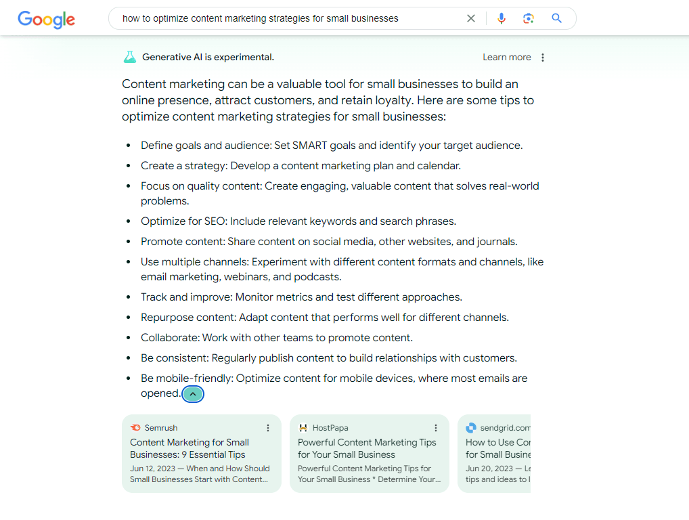Open Google Lens image search icon
The width and height of the screenshot is (689, 520).
[x=528, y=18]
